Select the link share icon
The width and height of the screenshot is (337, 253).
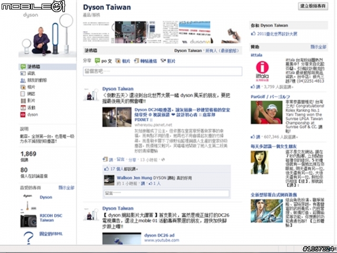136,61
